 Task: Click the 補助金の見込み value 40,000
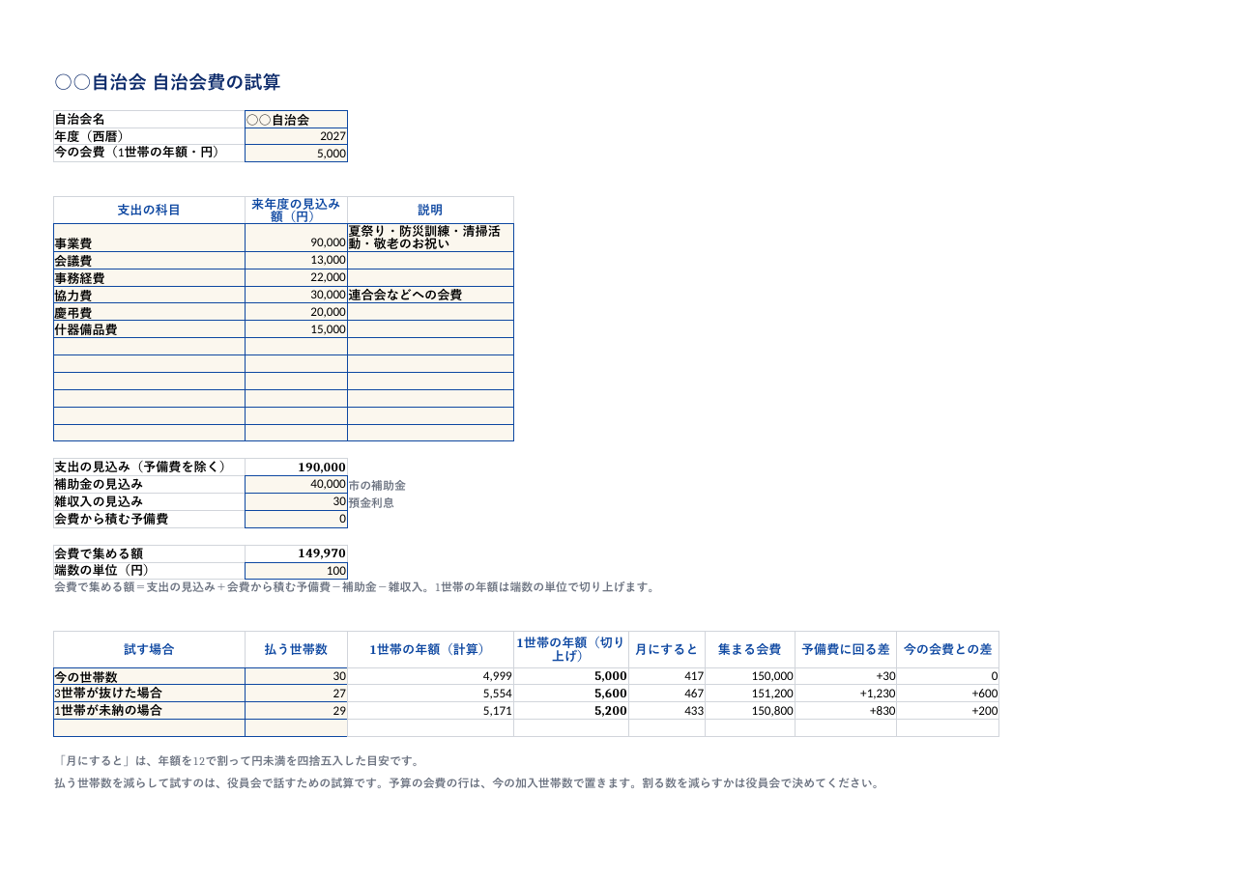click(x=296, y=485)
